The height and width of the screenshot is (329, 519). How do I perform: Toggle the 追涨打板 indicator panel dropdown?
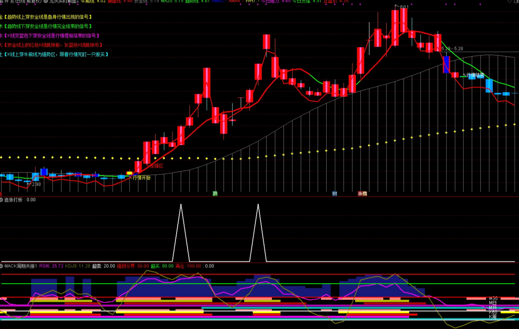coord(1,200)
